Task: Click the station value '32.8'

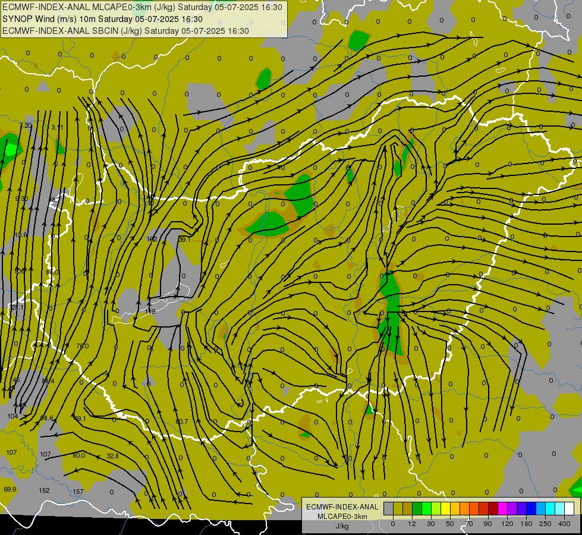Action: [112, 456]
